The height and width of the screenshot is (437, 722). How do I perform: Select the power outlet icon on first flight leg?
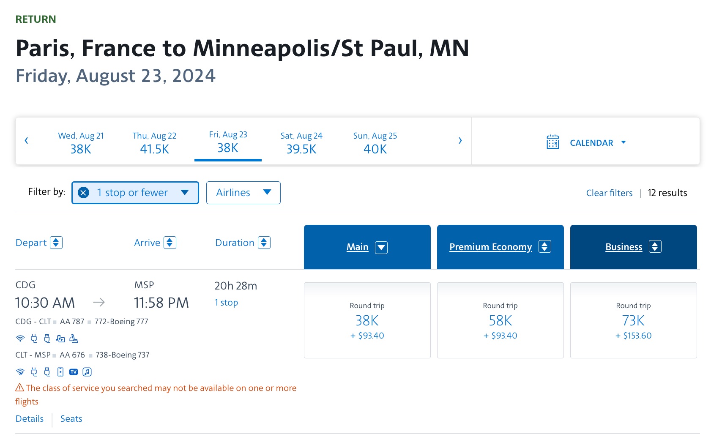coord(34,339)
